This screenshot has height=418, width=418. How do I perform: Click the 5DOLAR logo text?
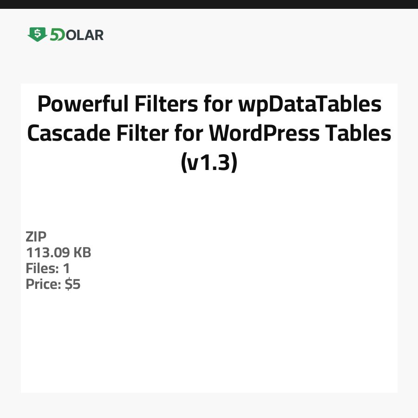(77, 35)
